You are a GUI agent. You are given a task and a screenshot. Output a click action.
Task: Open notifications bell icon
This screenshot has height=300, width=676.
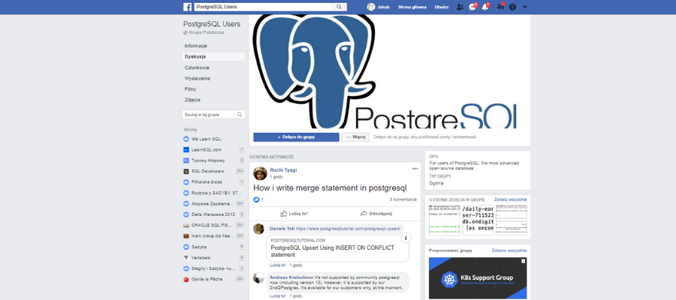coord(485,7)
